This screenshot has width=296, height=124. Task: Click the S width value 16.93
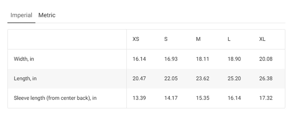point(171,59)
